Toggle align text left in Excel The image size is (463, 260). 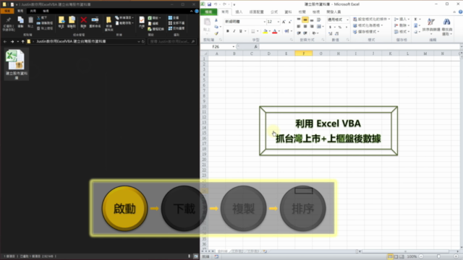299,26
